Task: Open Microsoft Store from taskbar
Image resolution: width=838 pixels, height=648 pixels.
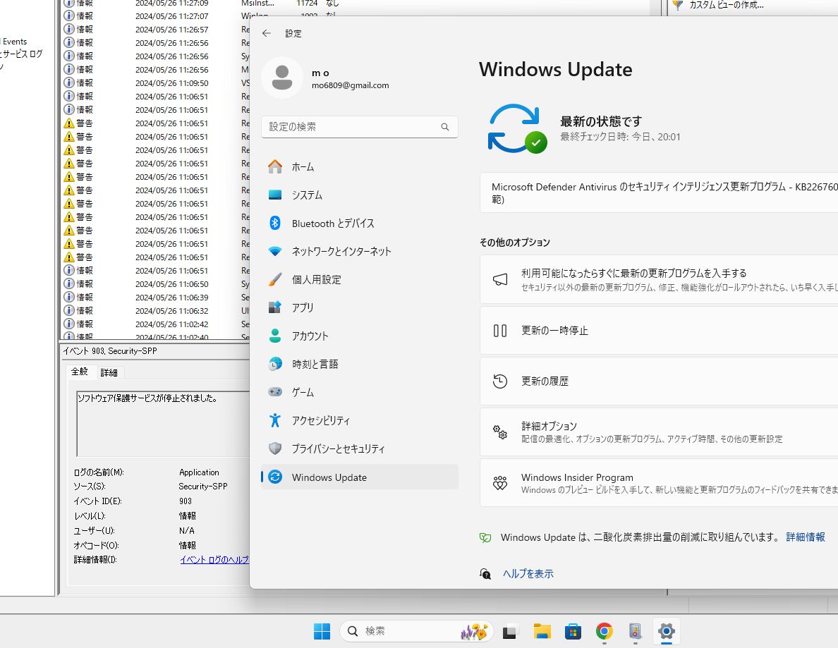Action: coord(573,632)
